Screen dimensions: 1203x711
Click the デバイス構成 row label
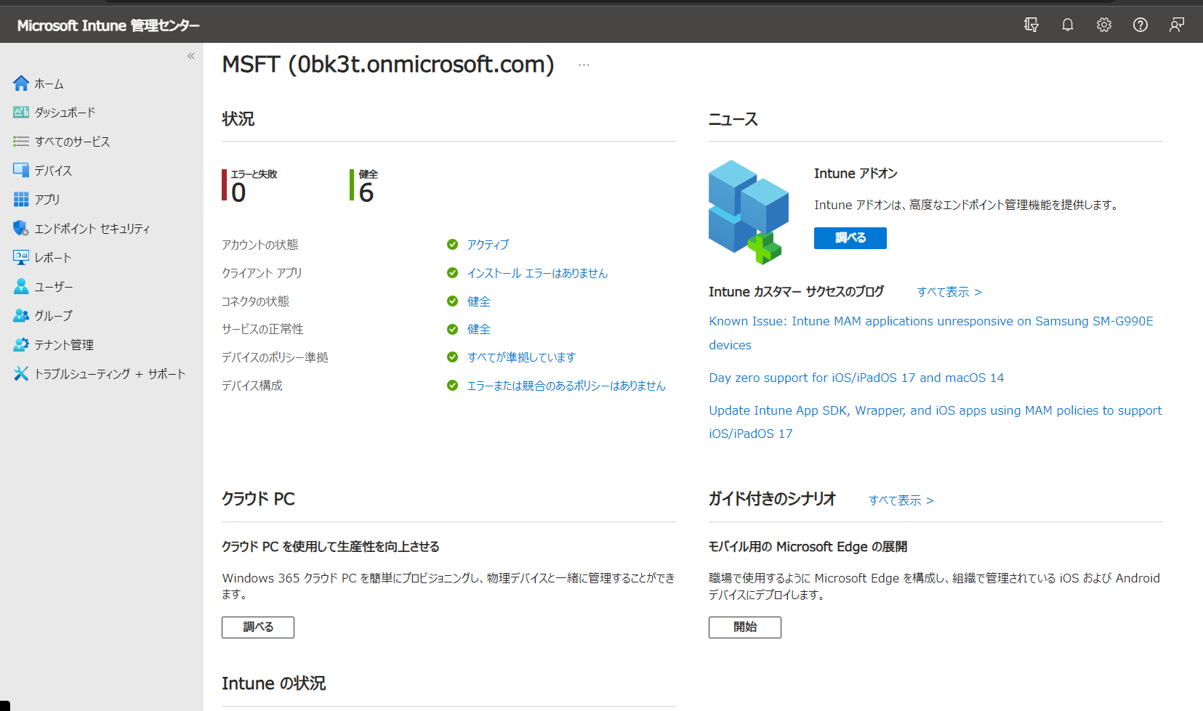pyautogui.click(x=252, y=386)
